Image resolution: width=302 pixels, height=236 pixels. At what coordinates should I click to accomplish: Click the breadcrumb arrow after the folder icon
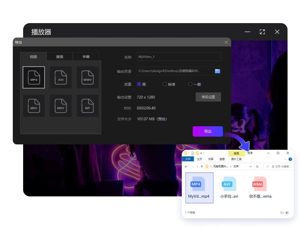point(211,167)
